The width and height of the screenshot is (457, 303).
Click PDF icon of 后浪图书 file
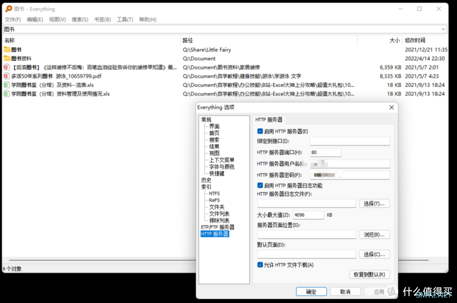point(6,67)
